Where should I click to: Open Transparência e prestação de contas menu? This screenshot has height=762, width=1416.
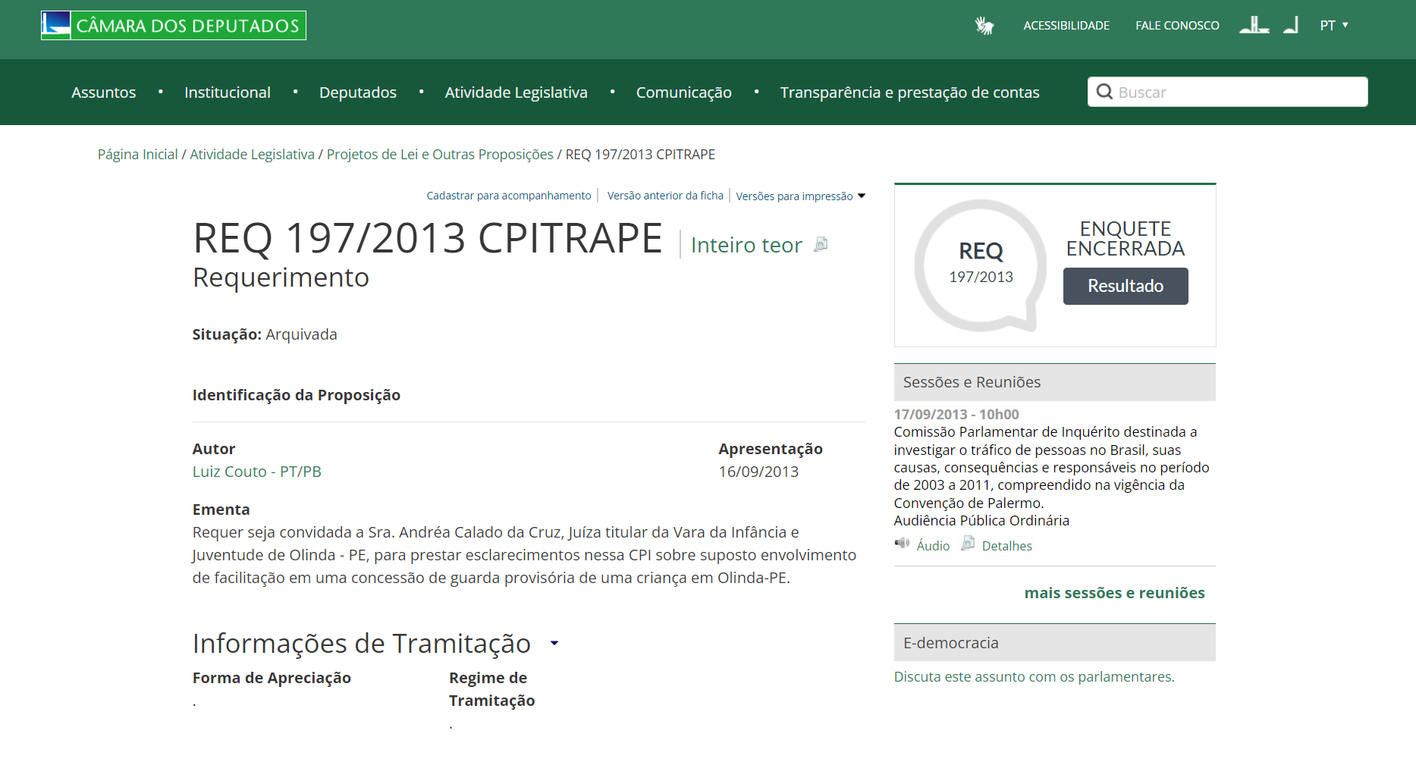(x=909, y=93)
